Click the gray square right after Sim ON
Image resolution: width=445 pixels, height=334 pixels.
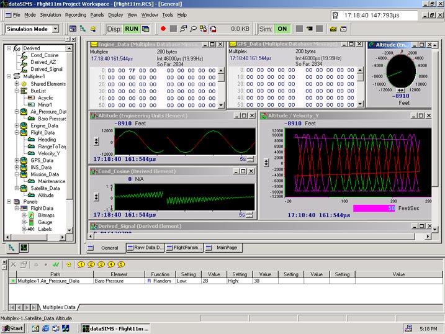(299, 29)
